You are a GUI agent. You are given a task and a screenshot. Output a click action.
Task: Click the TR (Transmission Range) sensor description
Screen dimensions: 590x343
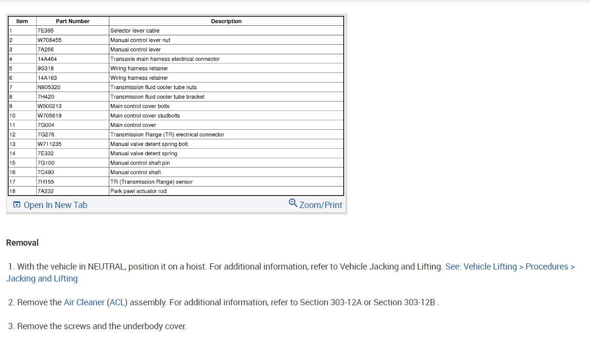pyautogui.click(x=151, y=182)
